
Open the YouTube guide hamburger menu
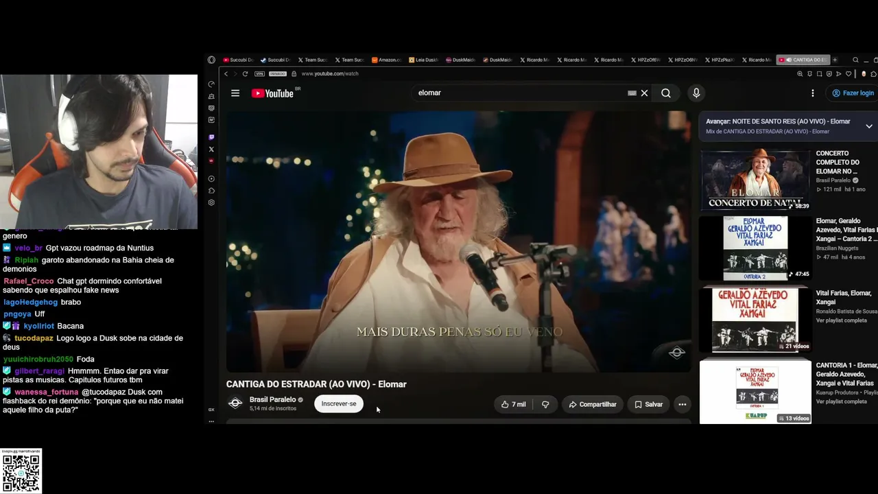click(x=235, y=93)
